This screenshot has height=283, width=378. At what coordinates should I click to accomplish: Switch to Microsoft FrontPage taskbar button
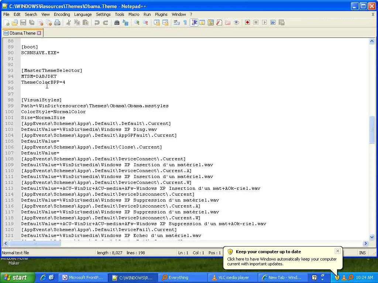(x=83, y=277)
